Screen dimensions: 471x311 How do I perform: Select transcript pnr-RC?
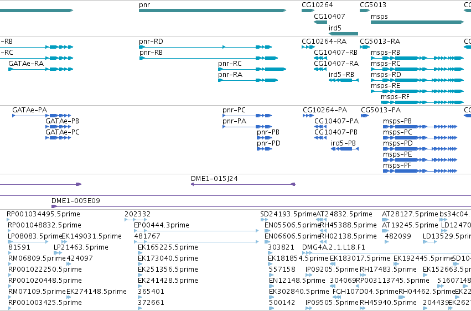coord(252,69)
